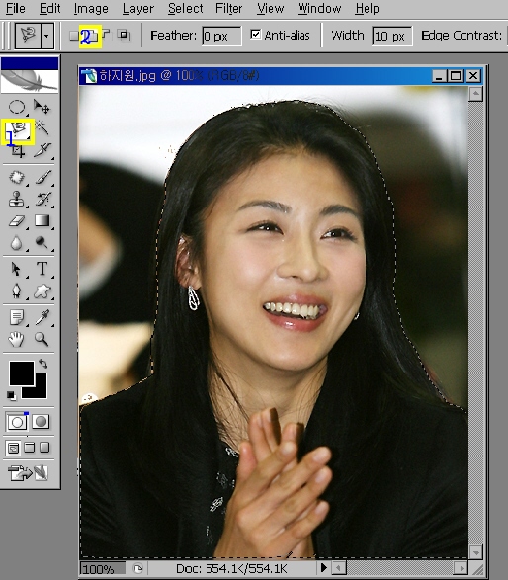Screen dimensions: 508x580
Task: Select the Crop tool
Action: [x=17, y=151]
